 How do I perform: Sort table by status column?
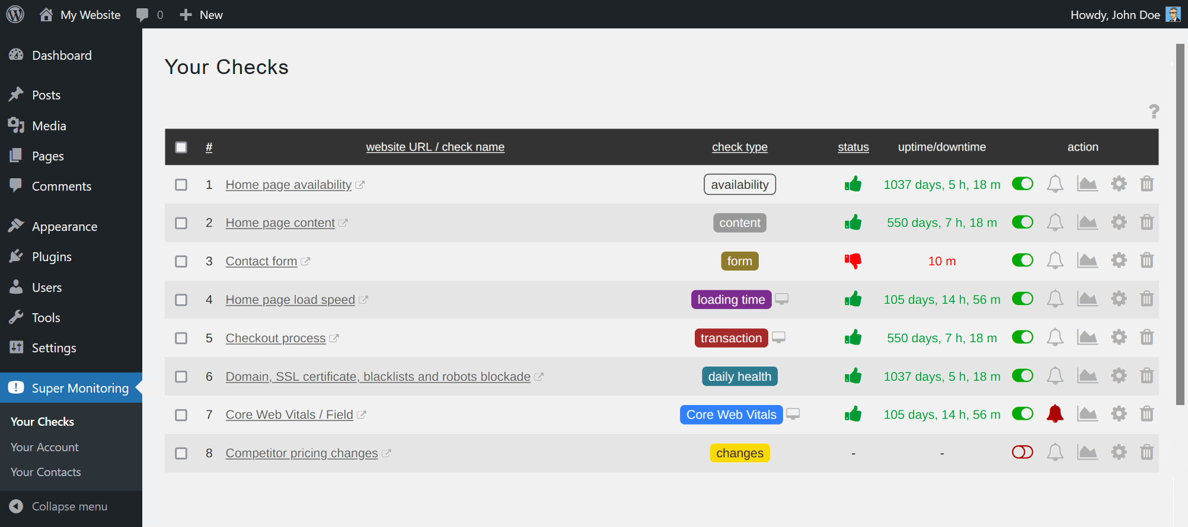[x=853, y=147]
